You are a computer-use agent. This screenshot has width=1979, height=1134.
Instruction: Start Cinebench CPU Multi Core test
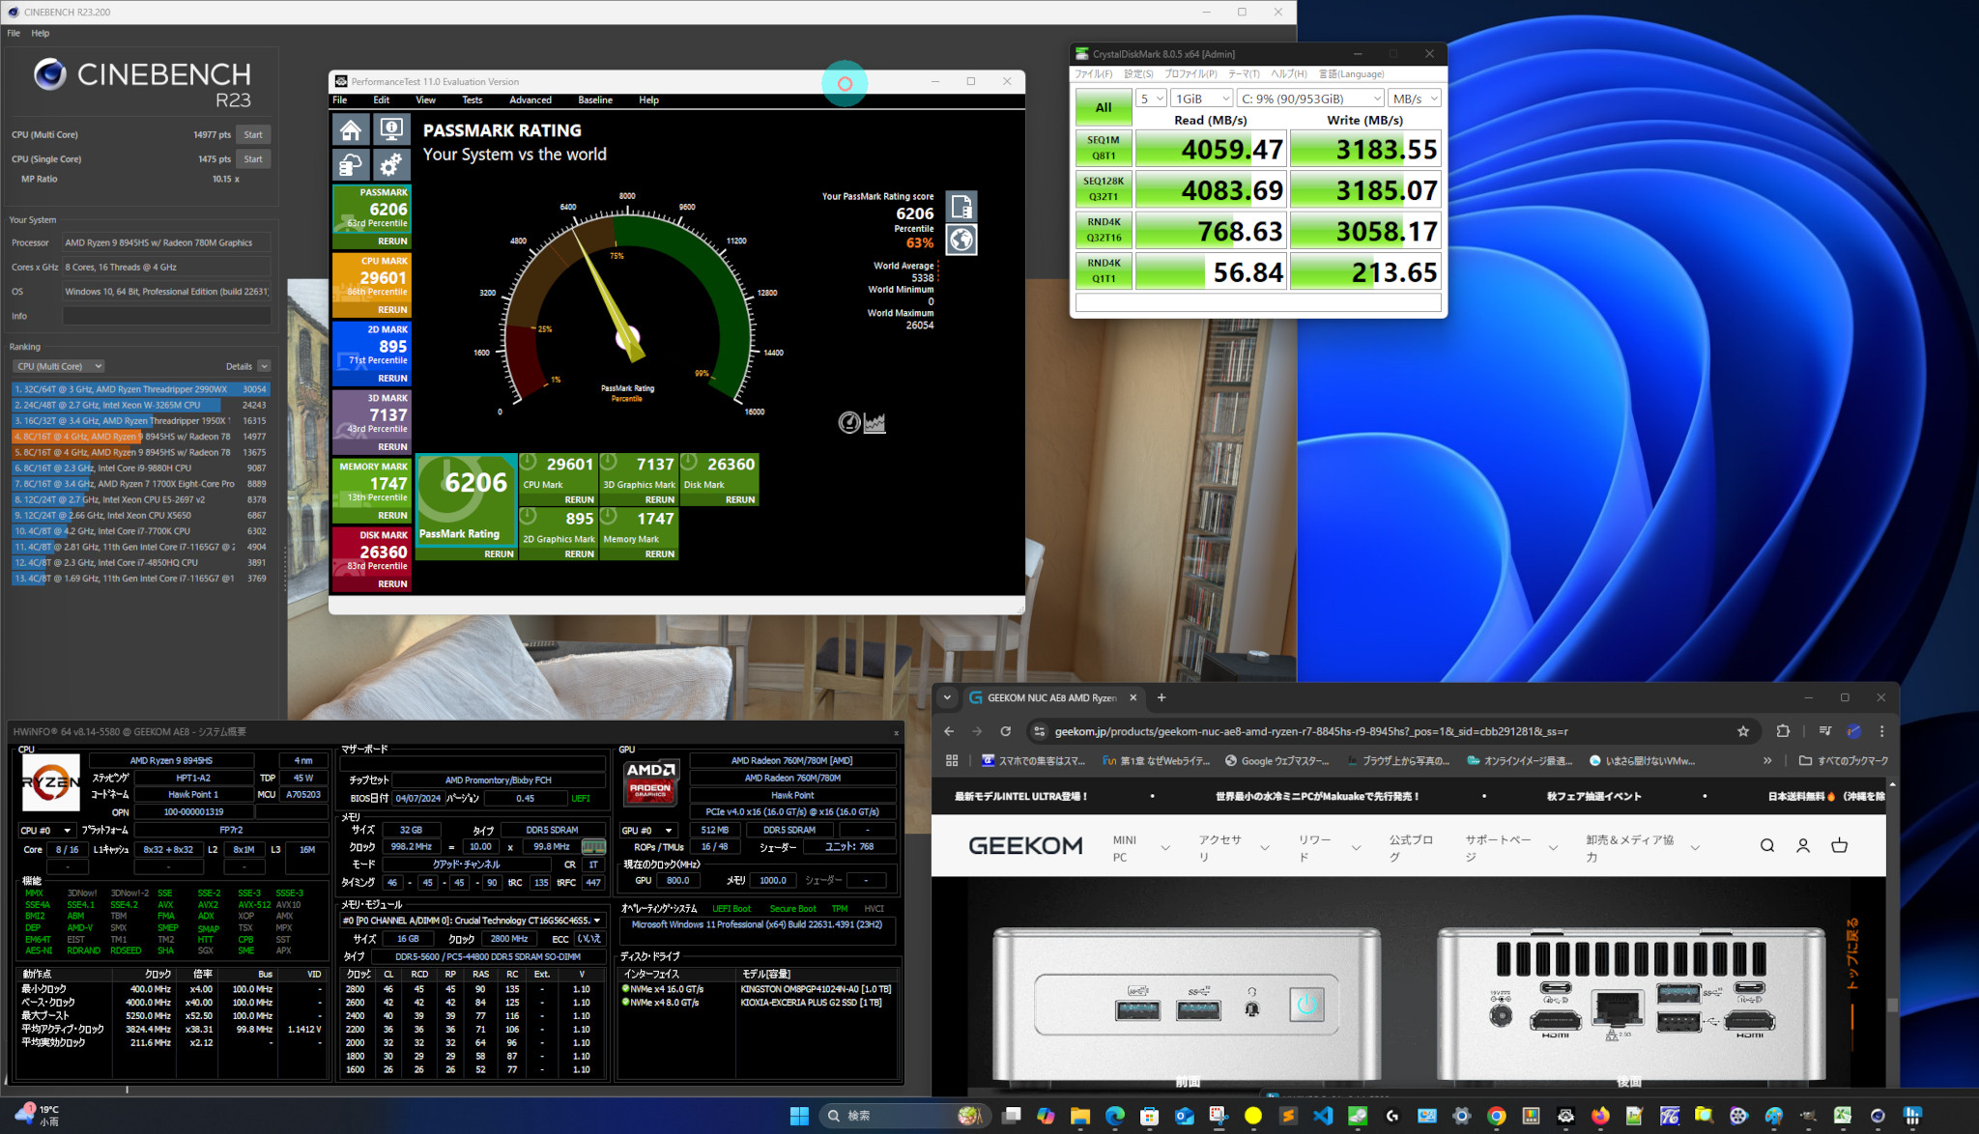click(x=253, y=134)
